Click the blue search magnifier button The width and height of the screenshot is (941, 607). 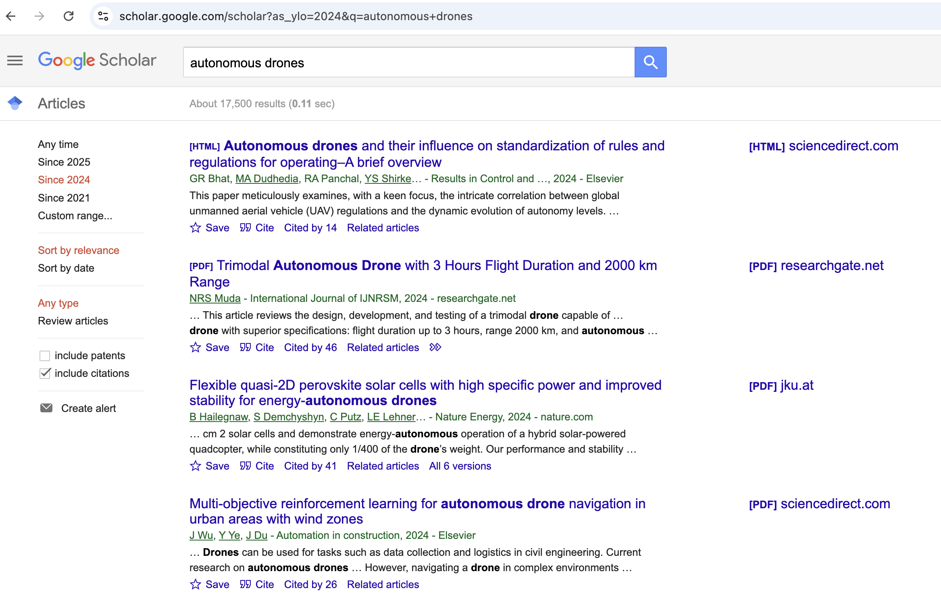[650, 62]
